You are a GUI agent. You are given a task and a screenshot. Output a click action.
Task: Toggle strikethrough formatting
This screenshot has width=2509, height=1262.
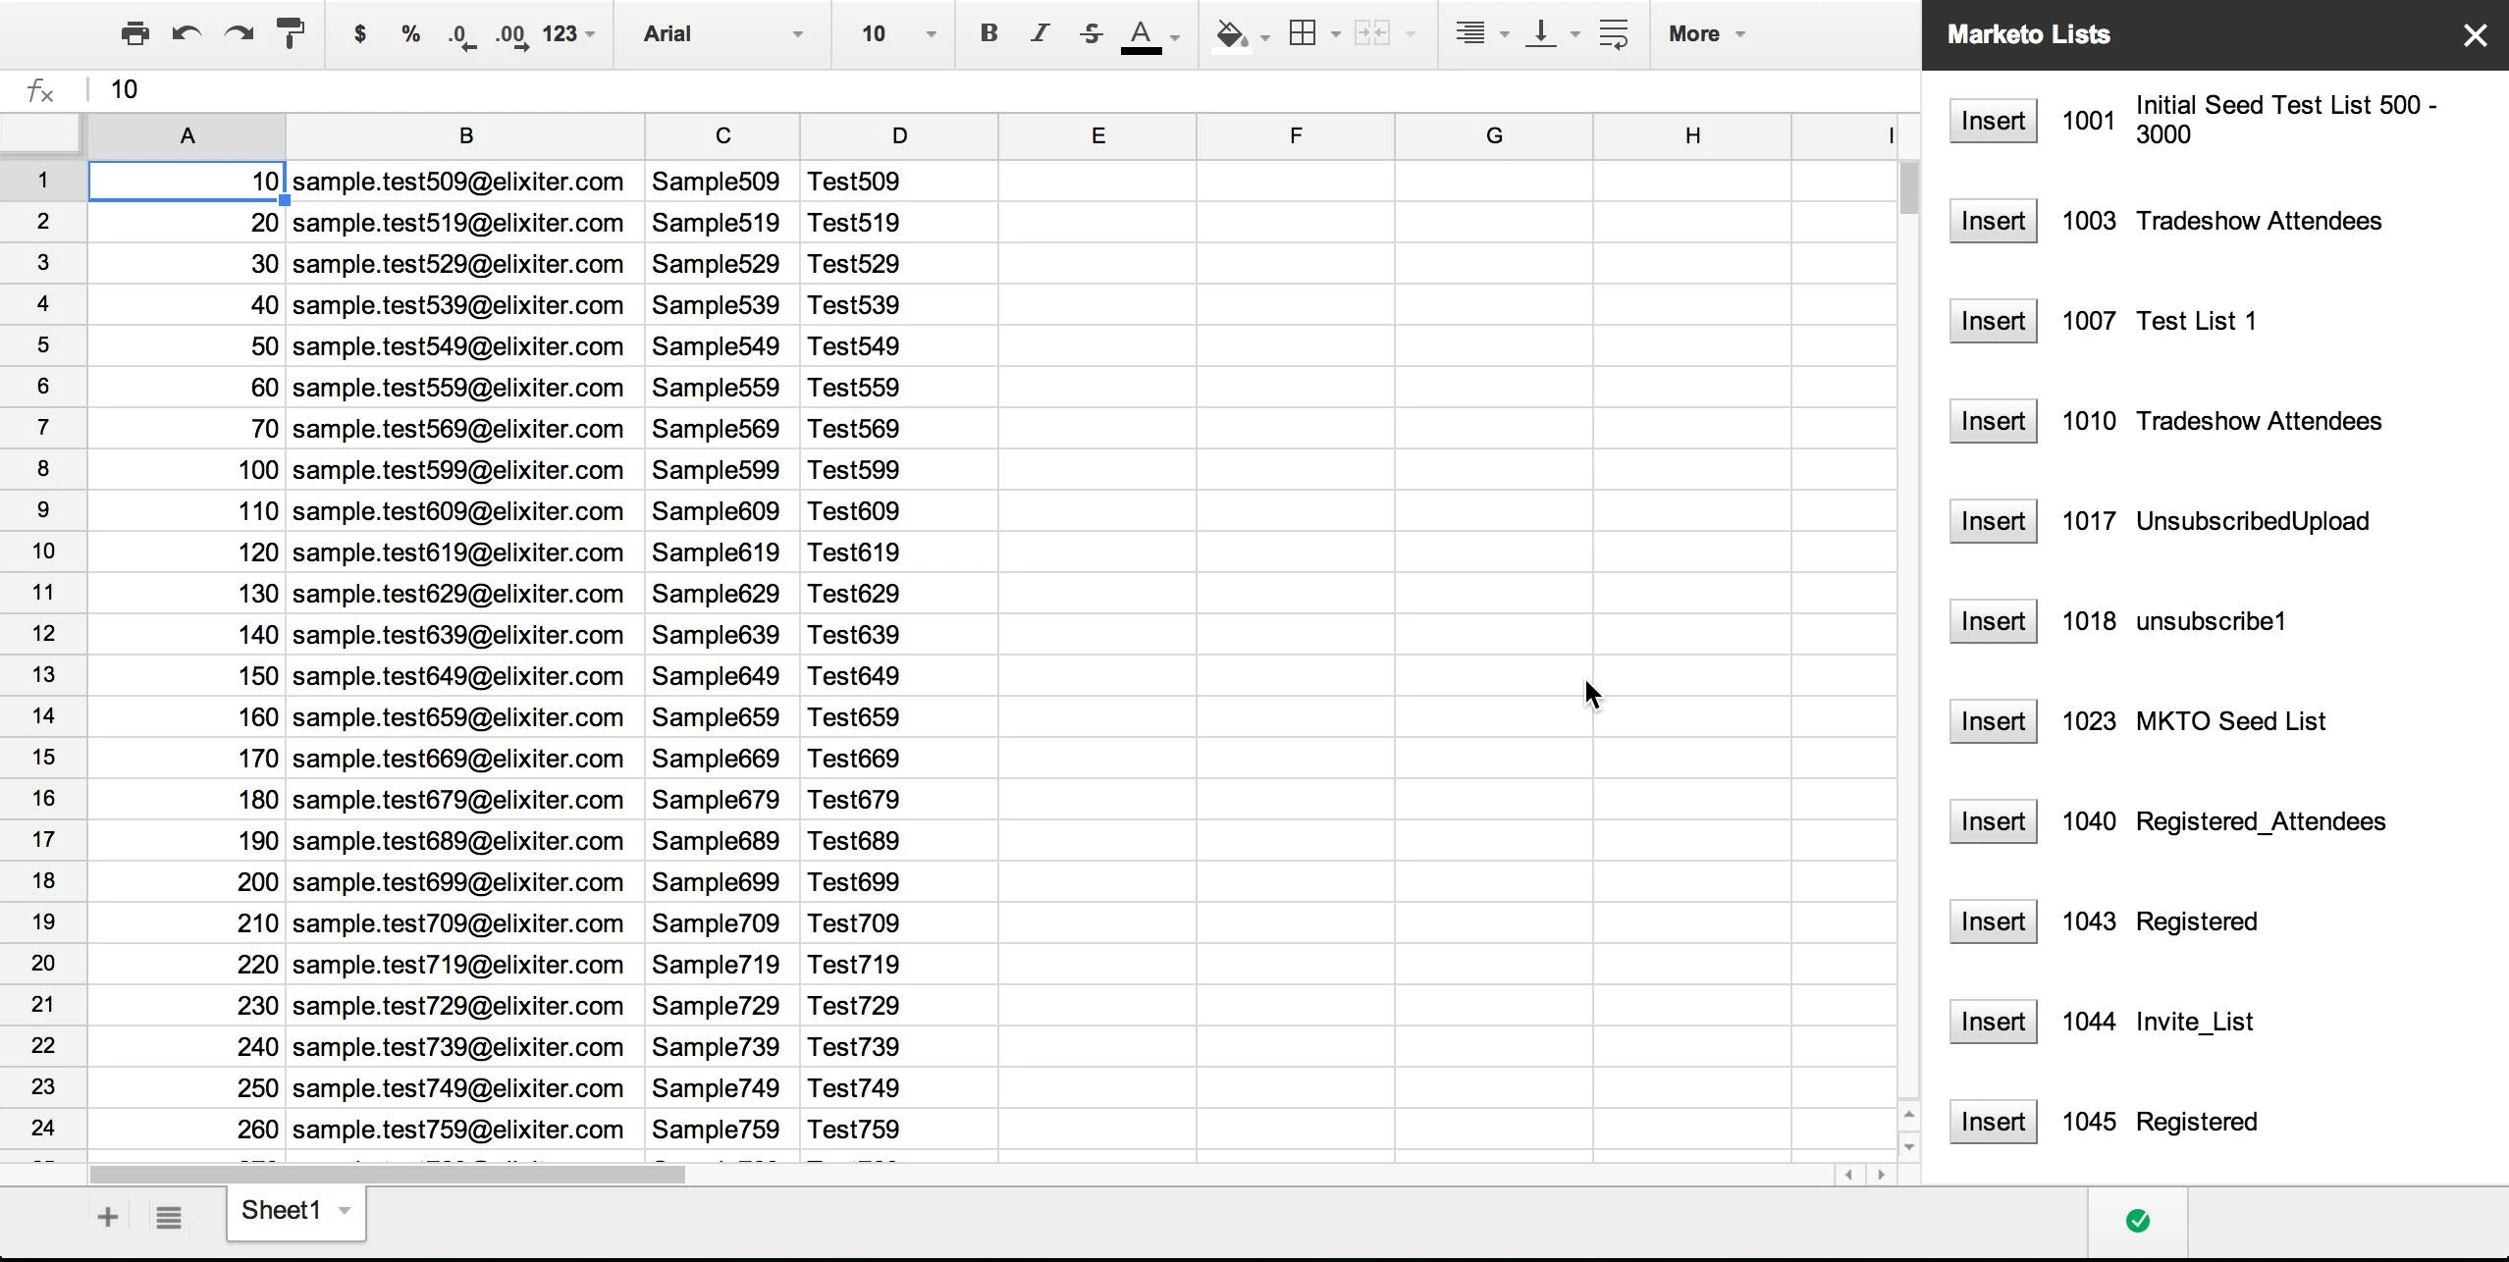(x=1091, y=34)
